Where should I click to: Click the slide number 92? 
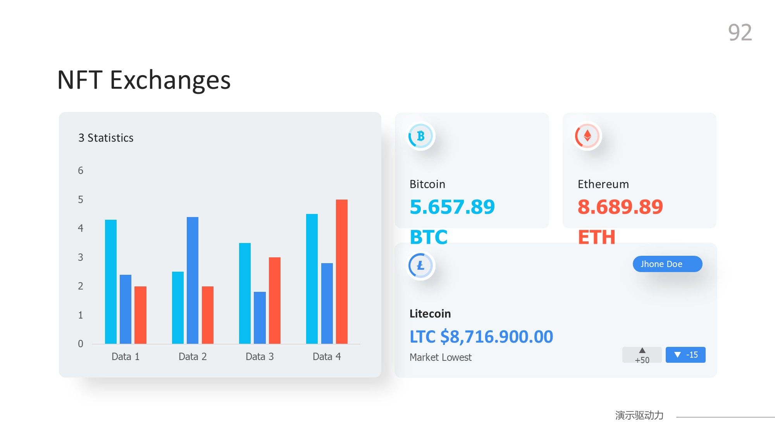[x=740, y=33]
